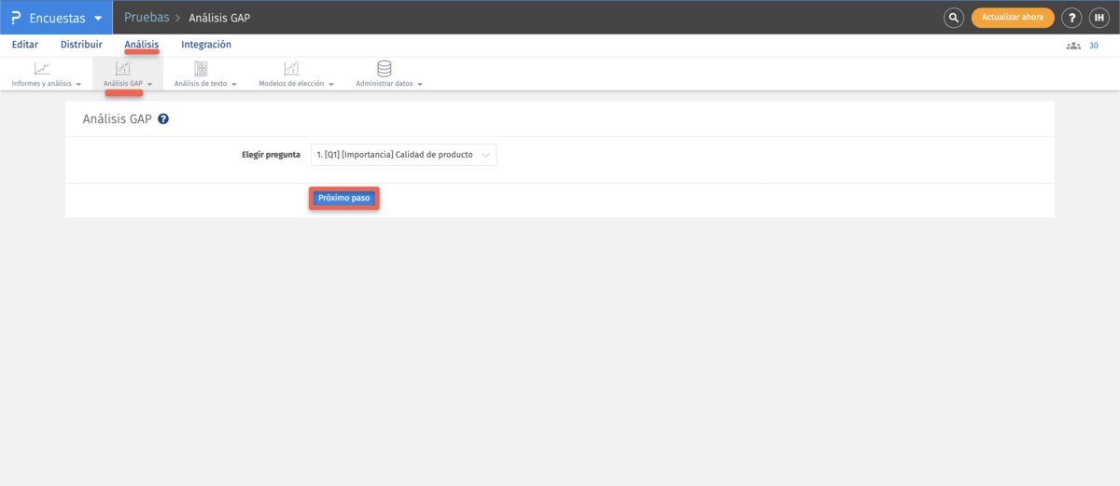Switch to the Análisis tab
Screen dimensions: 1120x486
pyautogui.click(x=142, y=45)
